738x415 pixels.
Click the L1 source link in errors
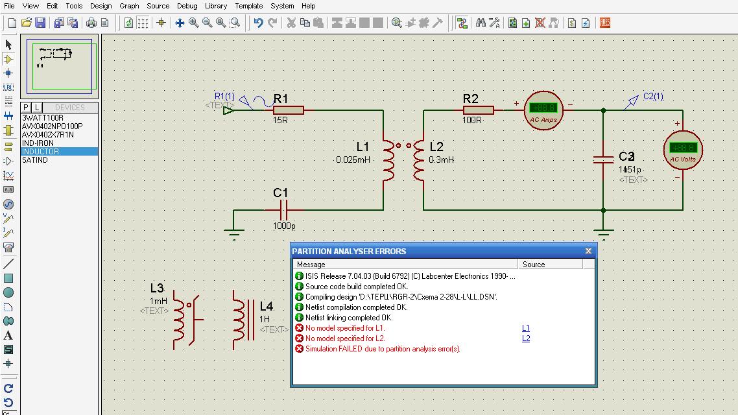(526, 328)
